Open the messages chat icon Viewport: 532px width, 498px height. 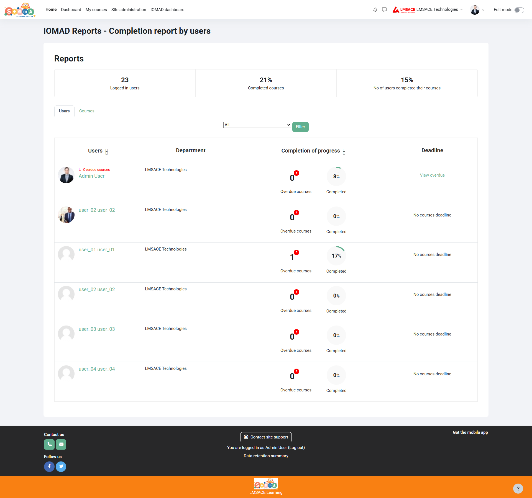384,10
